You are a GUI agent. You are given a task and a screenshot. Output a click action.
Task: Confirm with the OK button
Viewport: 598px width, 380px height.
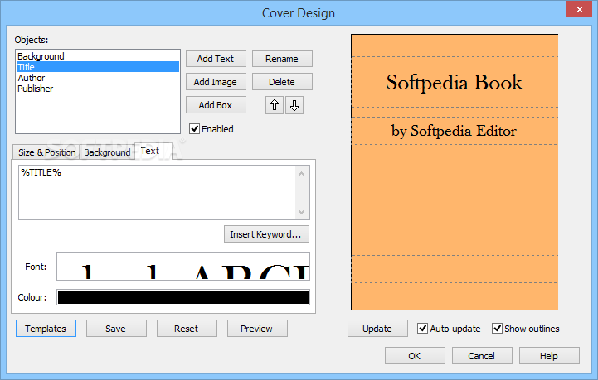(x=415, y=356)
